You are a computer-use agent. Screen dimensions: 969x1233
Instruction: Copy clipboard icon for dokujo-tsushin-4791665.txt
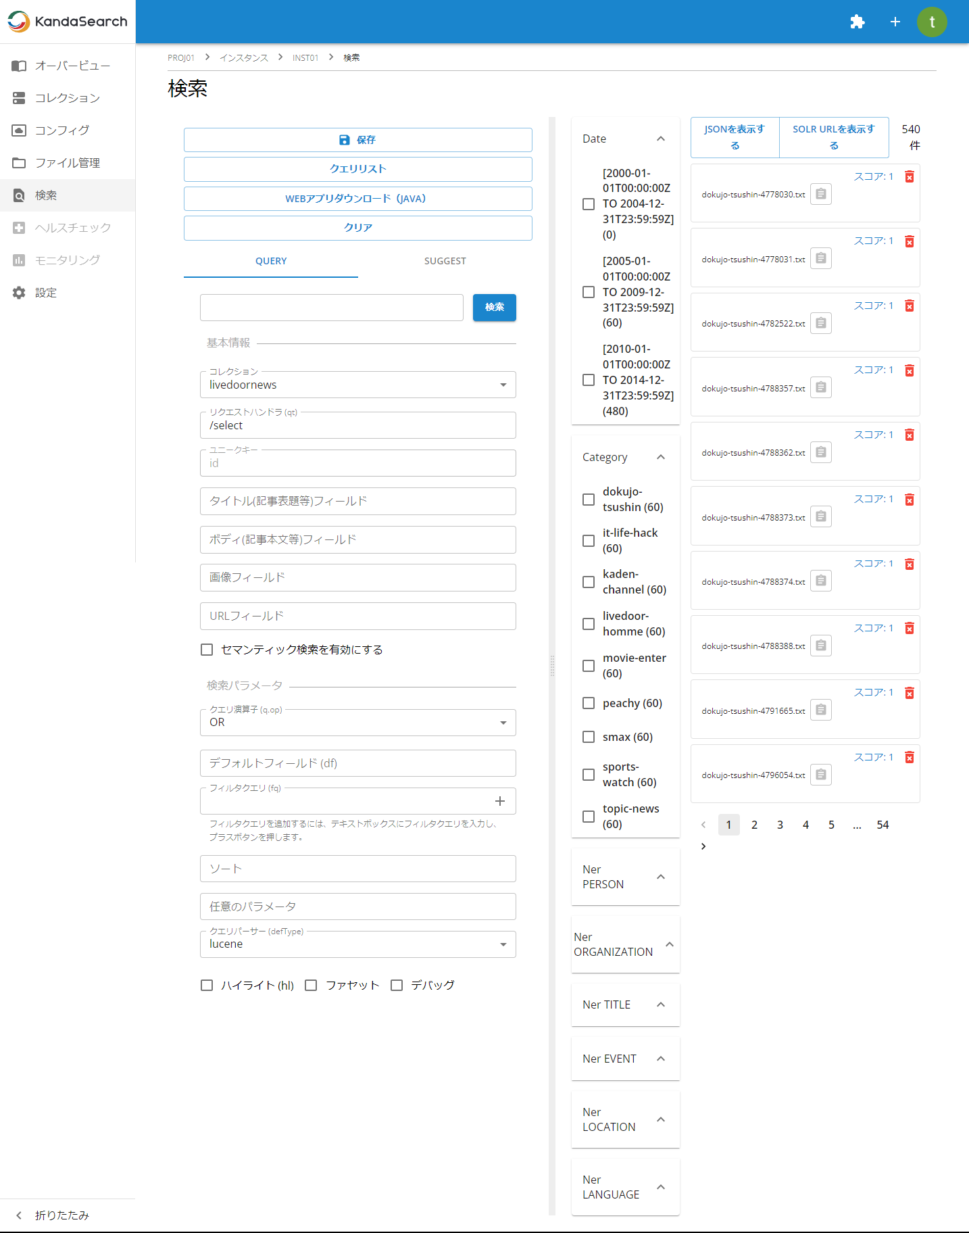(821, 710)
